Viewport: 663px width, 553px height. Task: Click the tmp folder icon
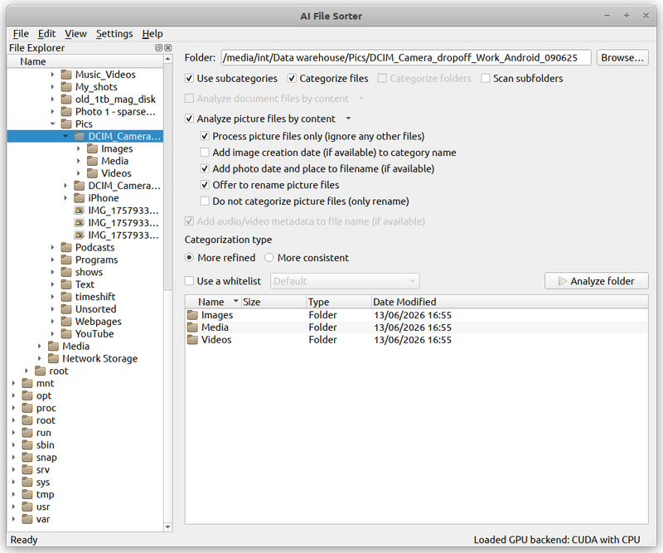(27, 494)
